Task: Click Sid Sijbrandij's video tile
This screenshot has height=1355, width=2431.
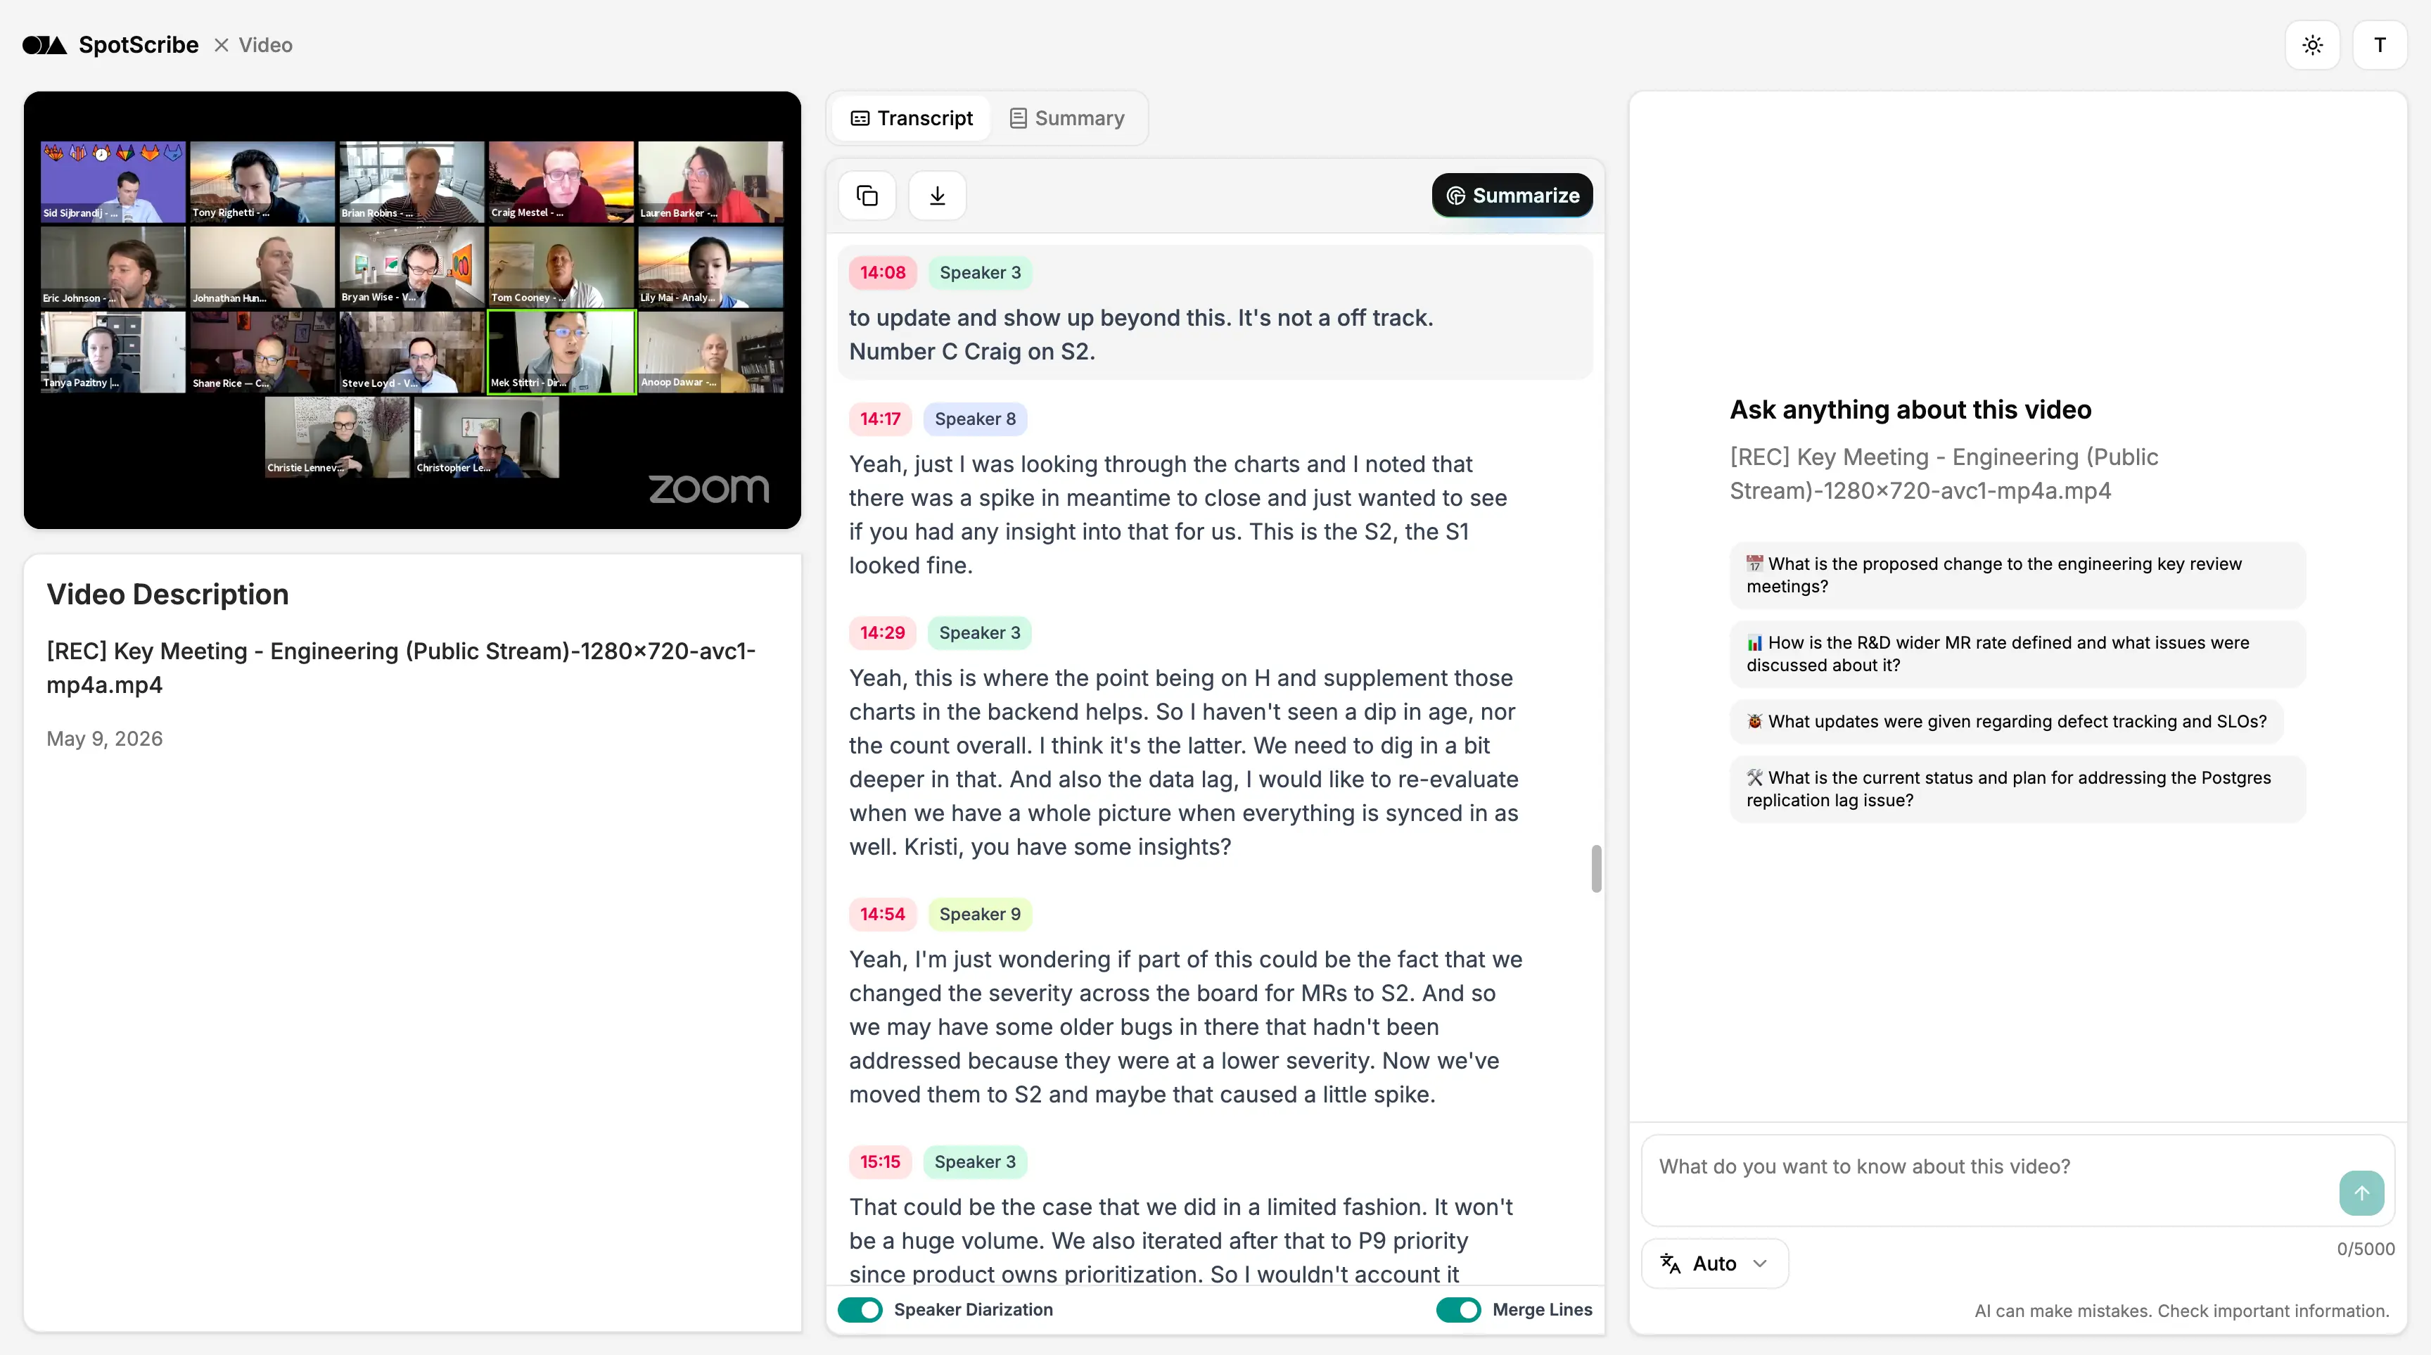Action: coord(113,182)
